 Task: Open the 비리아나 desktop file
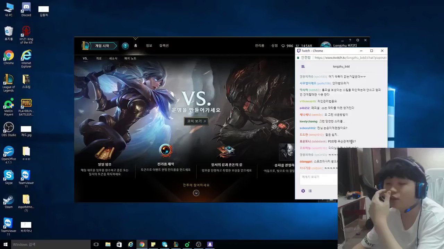coord(26,227)
